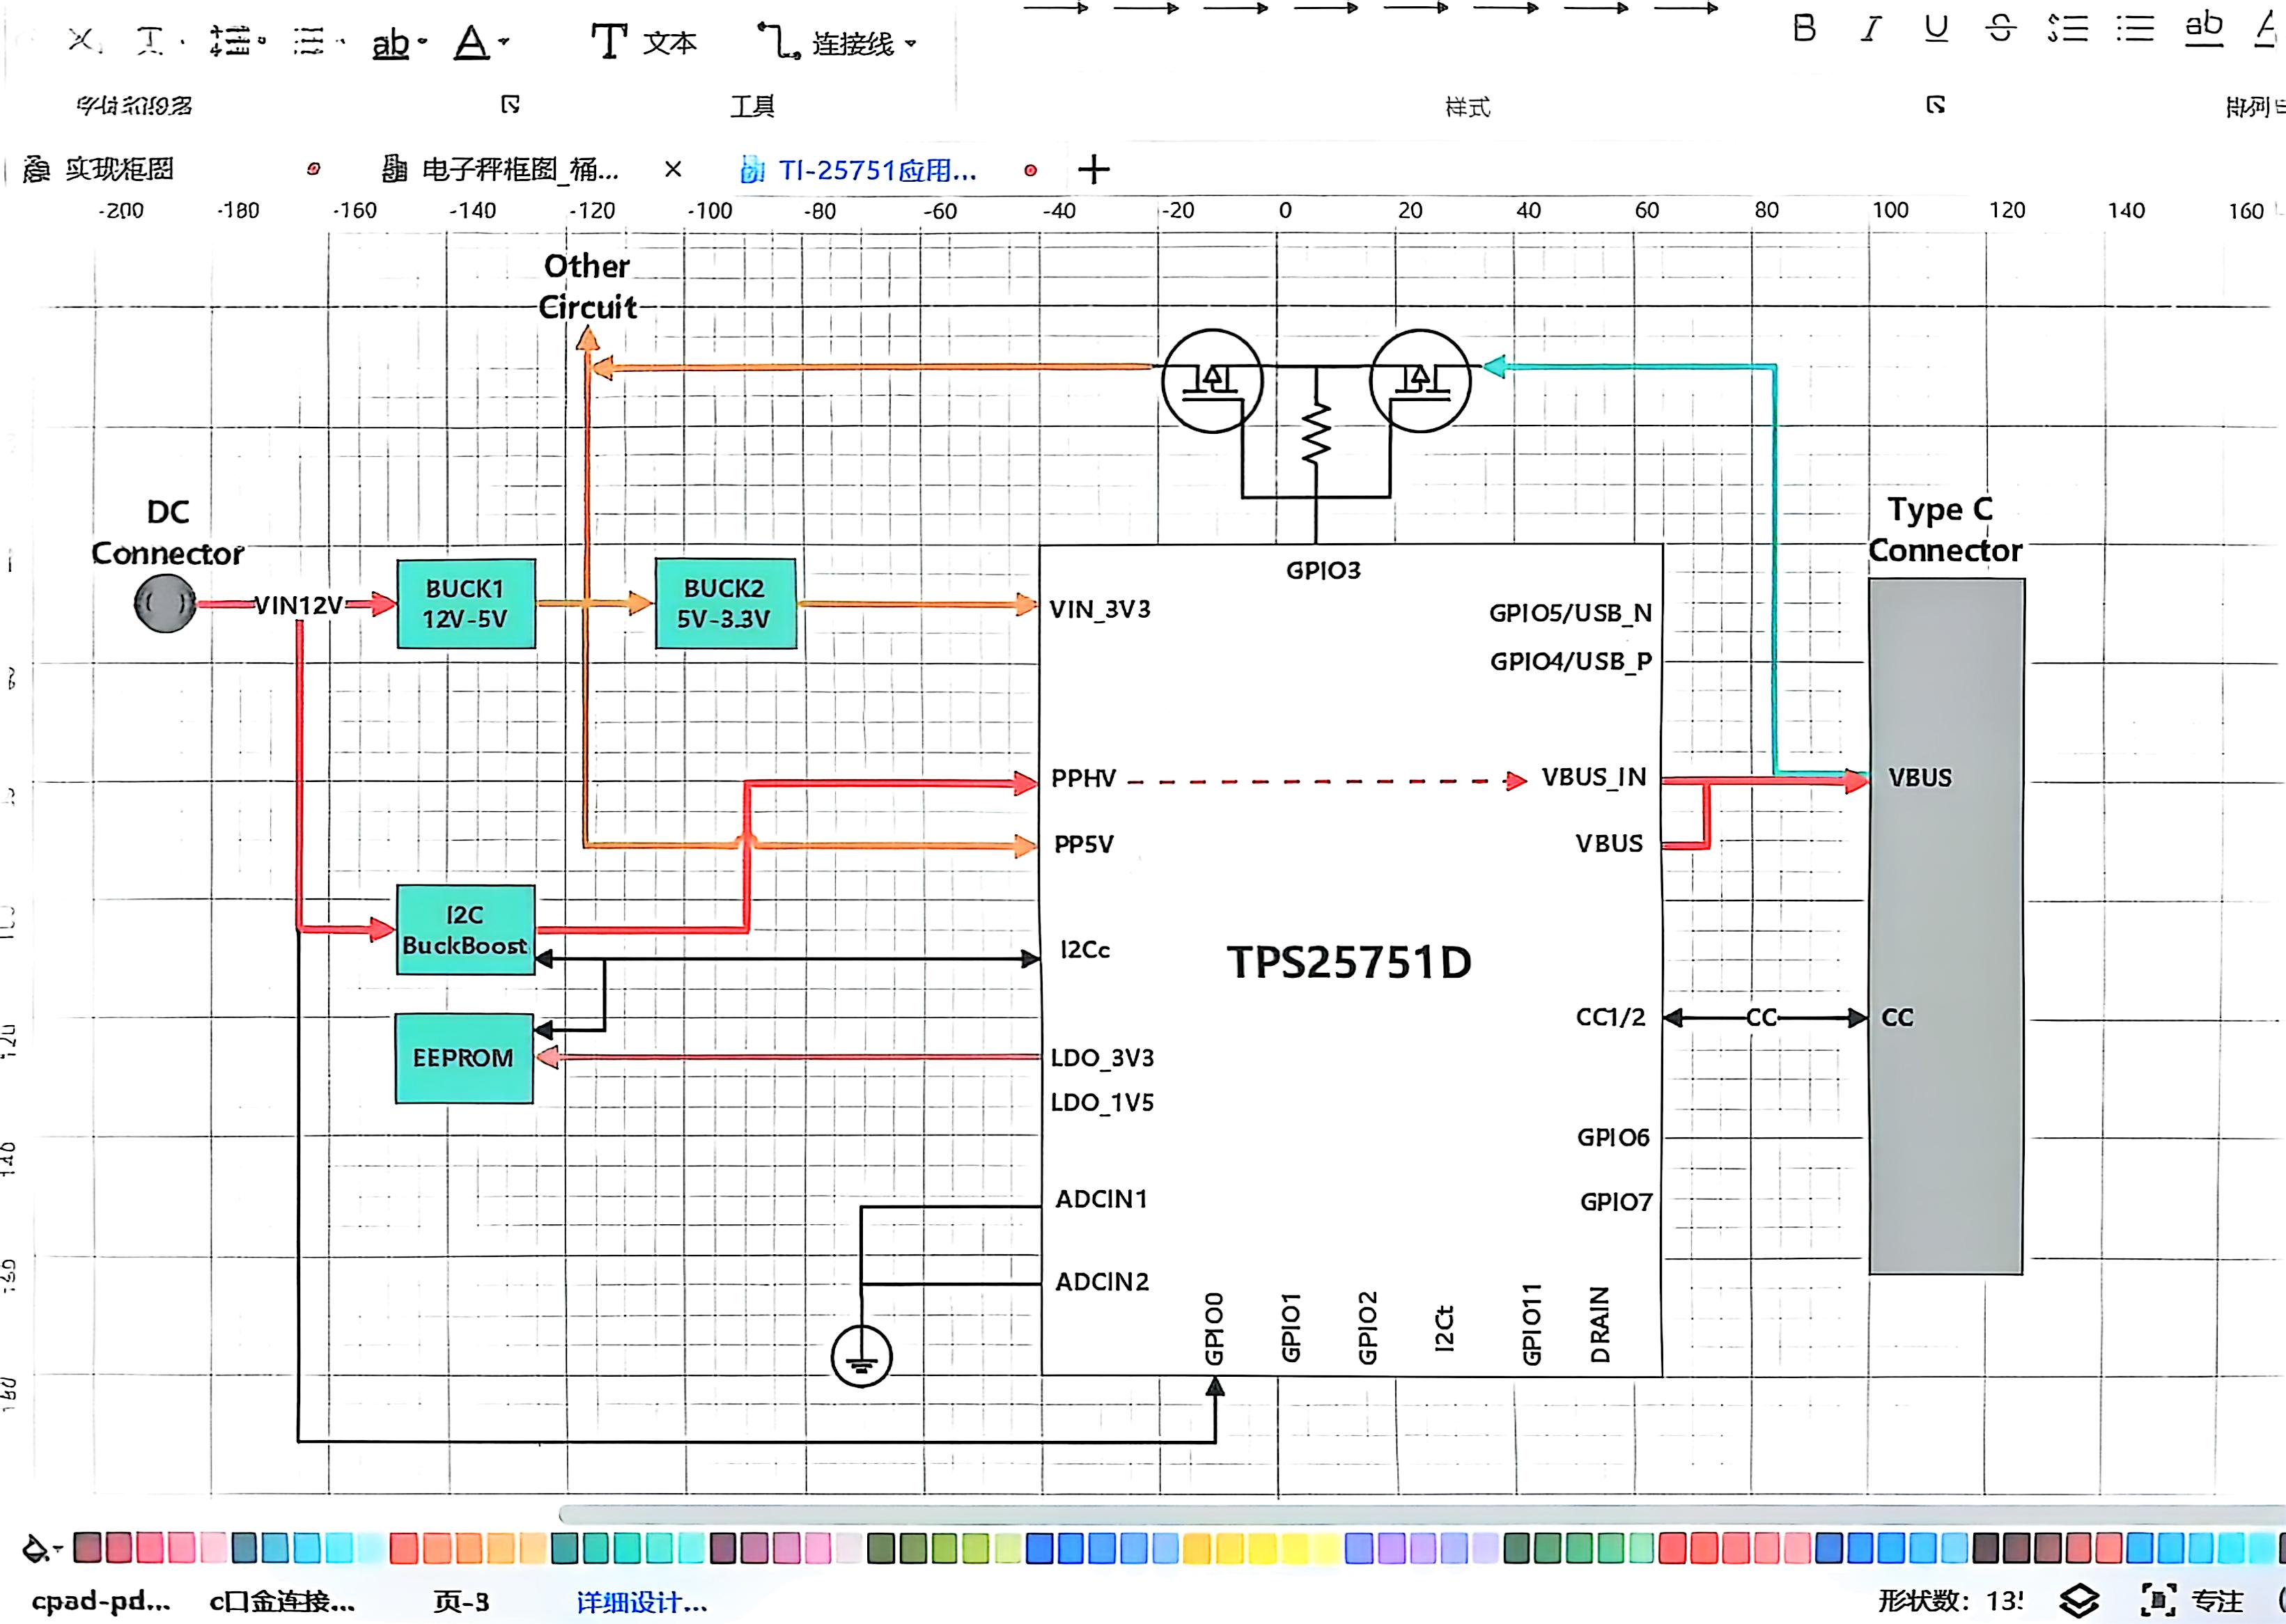
Task: Close the 电子秤框图 document tab
Action: (x=673, y=169)
